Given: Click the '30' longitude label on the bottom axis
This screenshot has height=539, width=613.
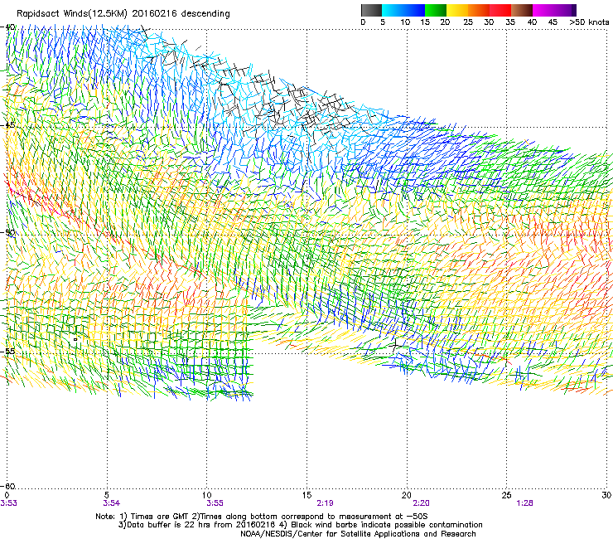Looking at the screenshot, I should pos(606,495).
